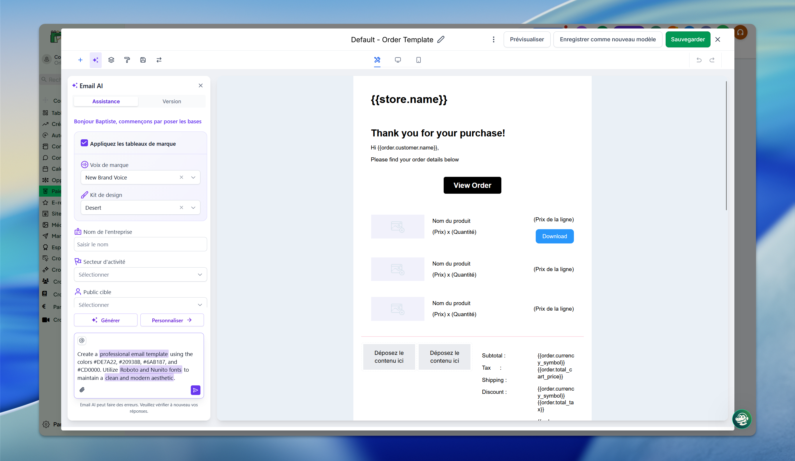Toggle the Email AI sparkle tool
This screenshot has width=795, height=461.
96,60
